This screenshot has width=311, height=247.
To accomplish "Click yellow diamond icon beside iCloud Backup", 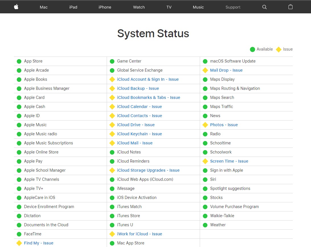I will (112, 89).
